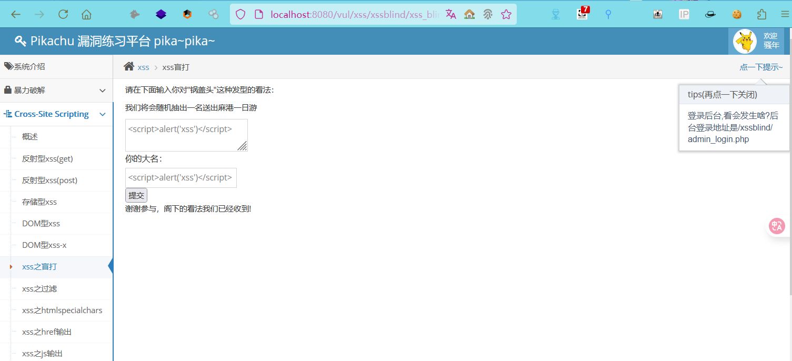
Task: Click the 你的大名 name input field
Action: 181,178
